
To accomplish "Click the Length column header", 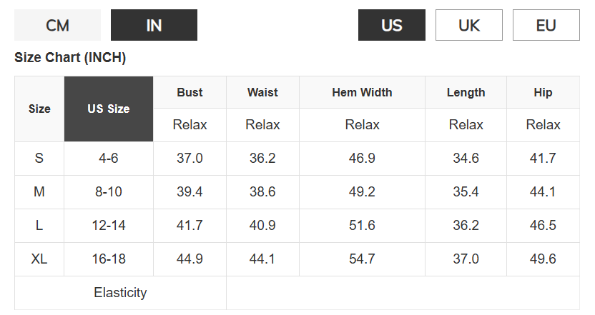I will tap(466, 92).
